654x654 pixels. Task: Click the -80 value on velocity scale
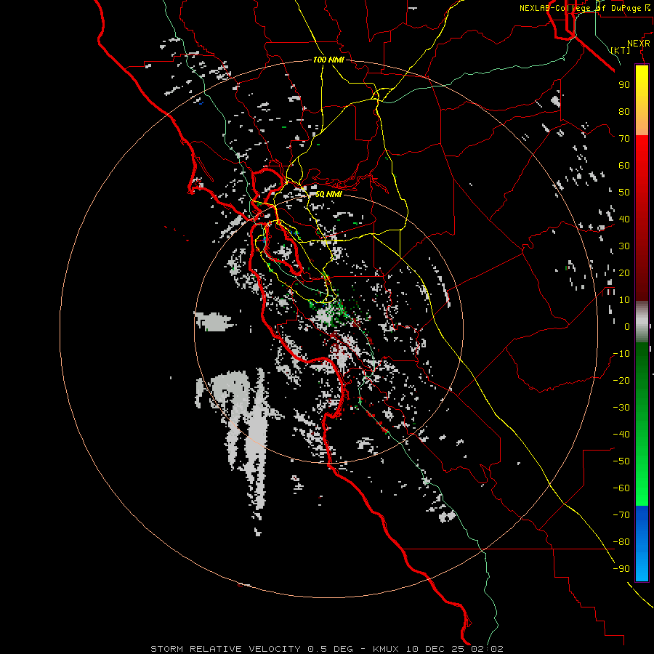621,542
